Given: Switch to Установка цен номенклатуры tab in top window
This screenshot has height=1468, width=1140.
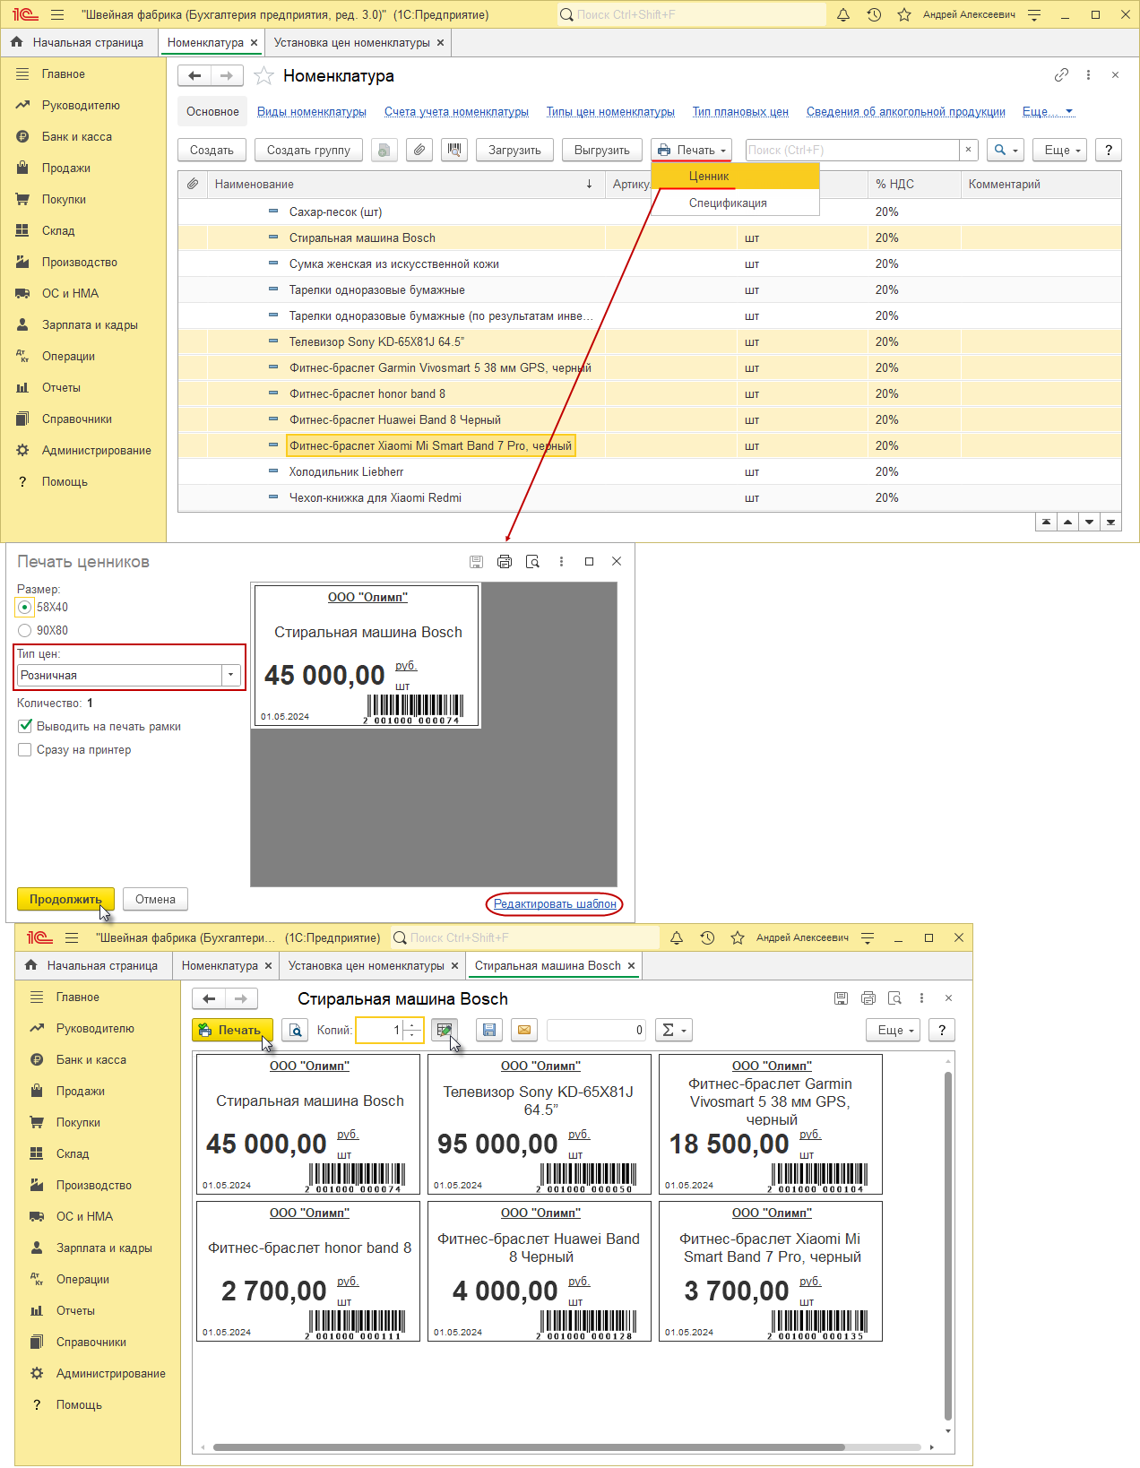Looking at the screenshot, I should pyautogui.click(x=352, y=42).
